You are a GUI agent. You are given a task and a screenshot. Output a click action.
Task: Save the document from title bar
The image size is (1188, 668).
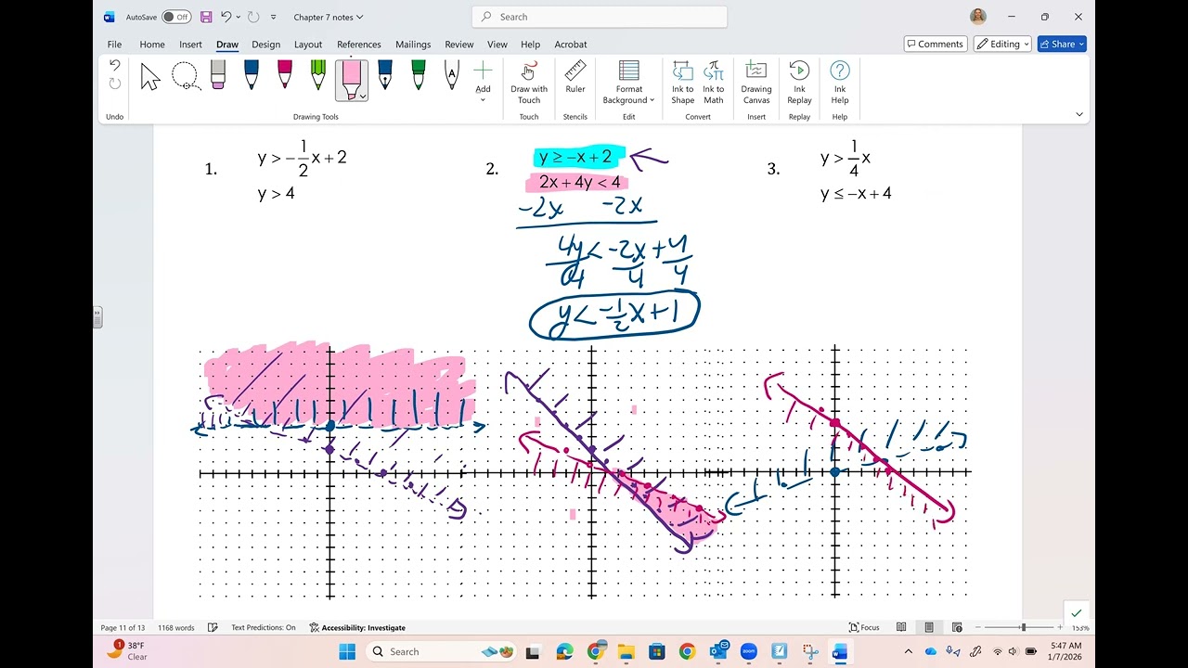coord(206,17)
